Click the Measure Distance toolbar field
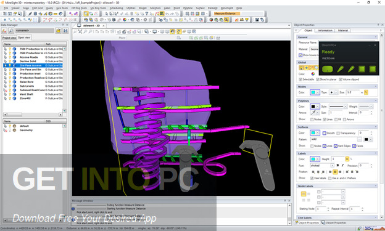Viewport: 385px width, 231px height. (x=226, y=14)
